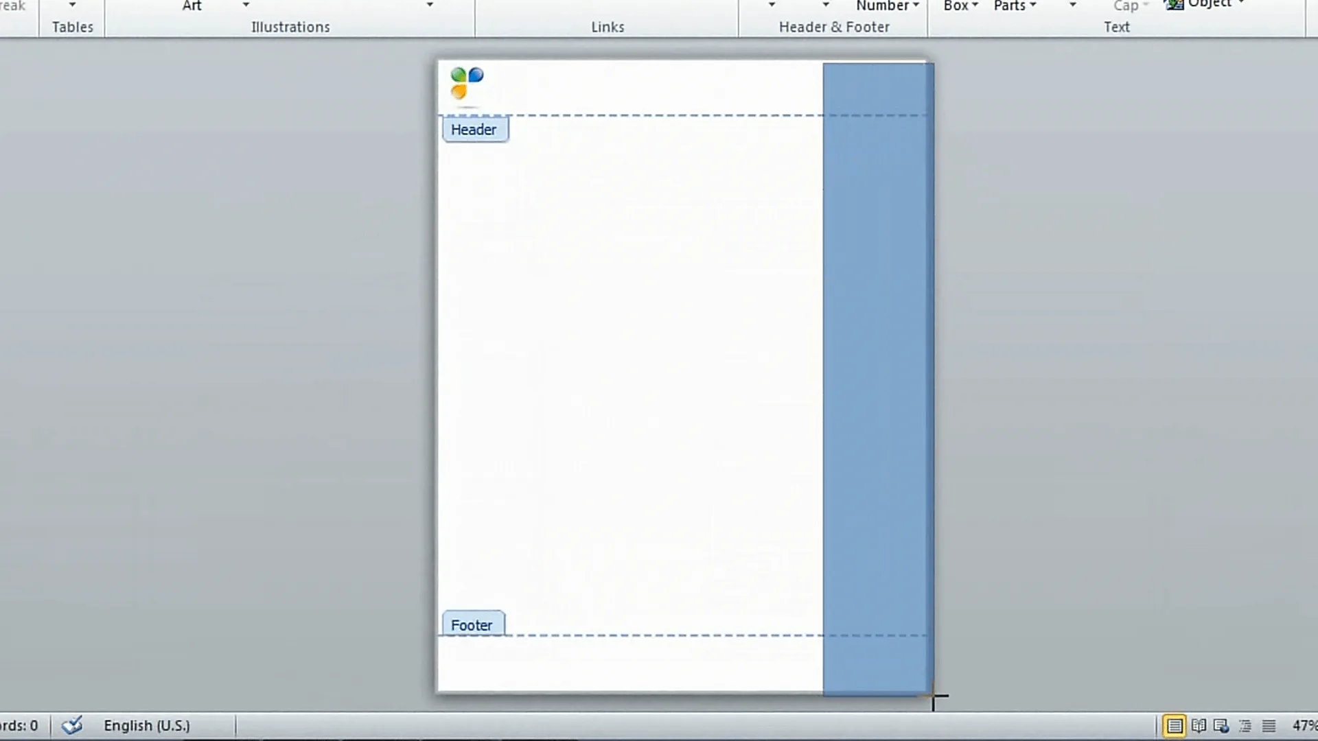This screenshot has height=741, width=1318.
Task: Open the Quick Parts dropdown
Action: click(1014, 5)
